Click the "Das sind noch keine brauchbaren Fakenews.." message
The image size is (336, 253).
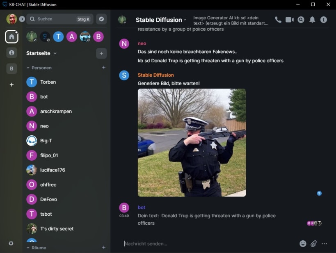click(187, 52)
